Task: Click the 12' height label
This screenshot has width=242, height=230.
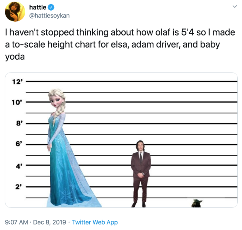Action: 17,81
